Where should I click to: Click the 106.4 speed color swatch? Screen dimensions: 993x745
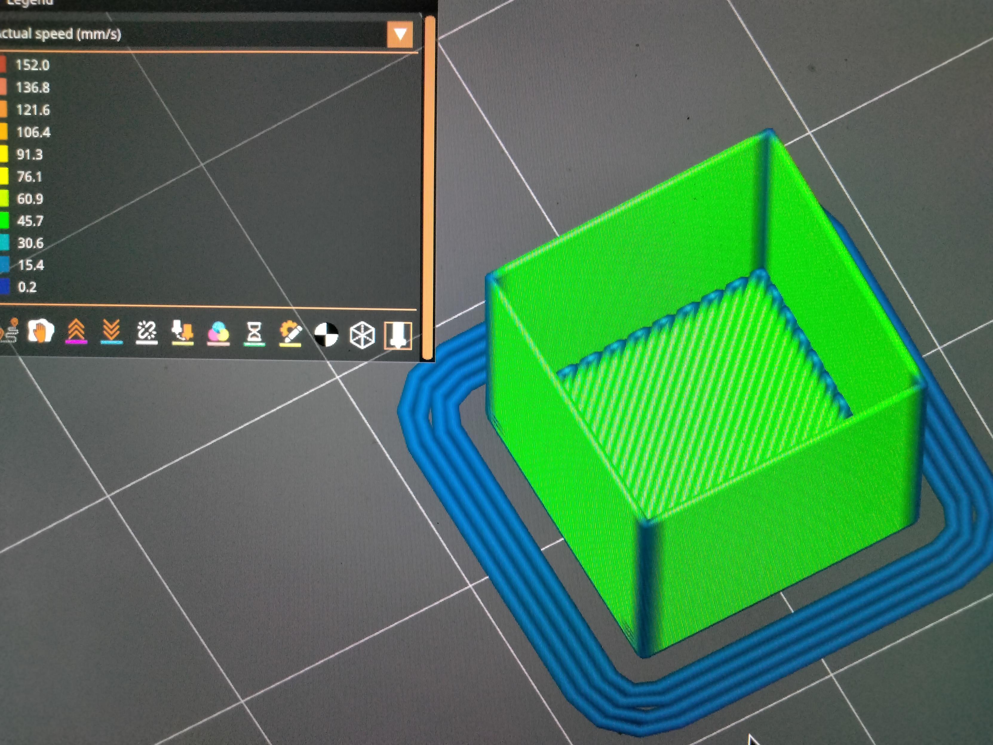(4, 131)
